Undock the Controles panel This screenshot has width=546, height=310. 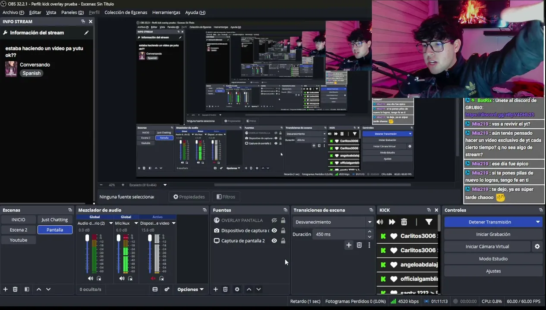541,210
